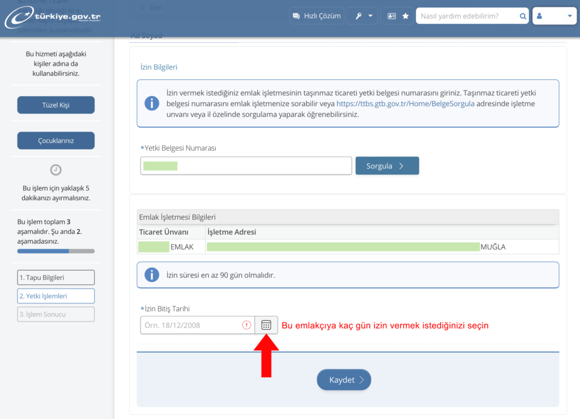The height and width of the screenshot is (419, 580).
Task: Click the step progress bar in sidebar
Action: point(56,251)
